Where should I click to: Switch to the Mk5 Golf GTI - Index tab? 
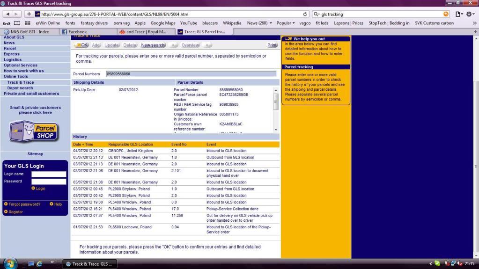[29, 32]
